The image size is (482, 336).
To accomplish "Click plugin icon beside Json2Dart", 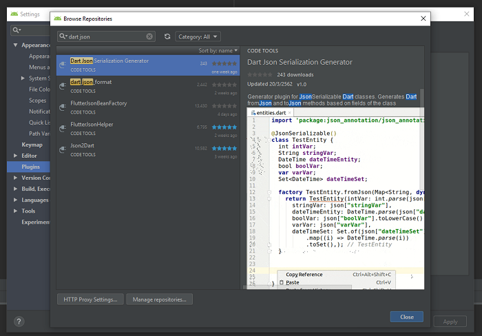I will coord(63,149).
